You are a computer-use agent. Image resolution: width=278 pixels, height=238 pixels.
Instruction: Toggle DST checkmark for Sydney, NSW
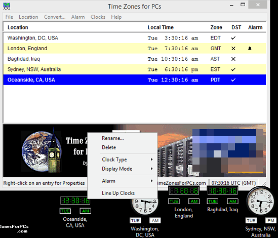click(x=233, y=69)
